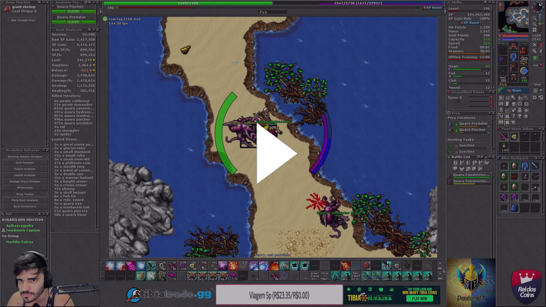Select the blue robe in Blue Backpack
The image size is (546, 307).
(x=525, y=166)
